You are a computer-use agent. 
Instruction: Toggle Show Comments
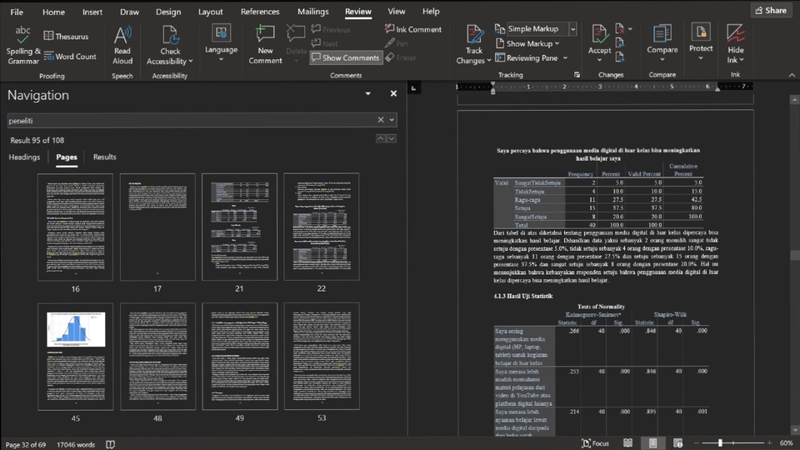click(346, 57)
